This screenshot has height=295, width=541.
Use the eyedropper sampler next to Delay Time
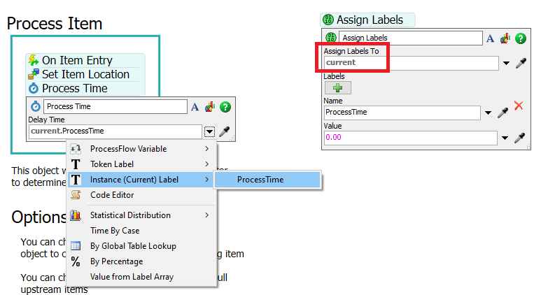coord(224,131)
